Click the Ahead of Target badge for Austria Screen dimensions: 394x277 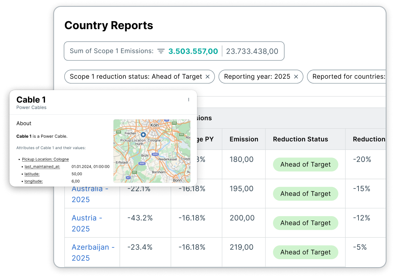coord(306,223)
